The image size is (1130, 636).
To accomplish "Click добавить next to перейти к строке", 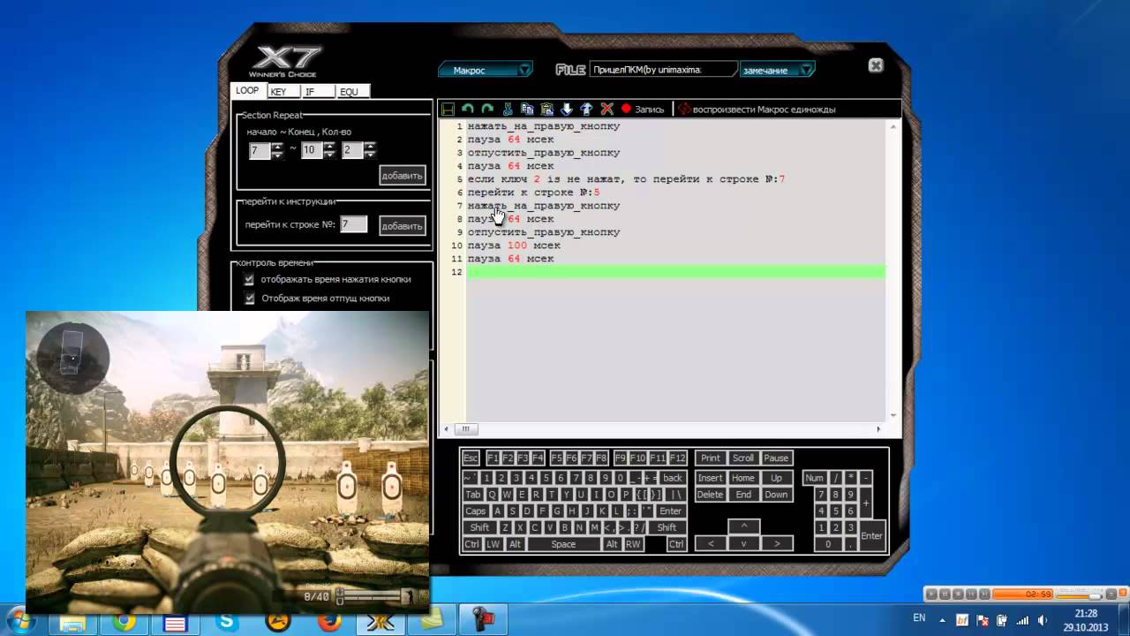I will click(403, 226).
